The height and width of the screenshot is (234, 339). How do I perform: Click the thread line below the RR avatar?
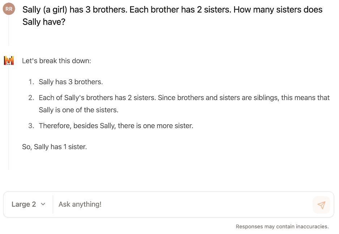[x=9, y=30]
